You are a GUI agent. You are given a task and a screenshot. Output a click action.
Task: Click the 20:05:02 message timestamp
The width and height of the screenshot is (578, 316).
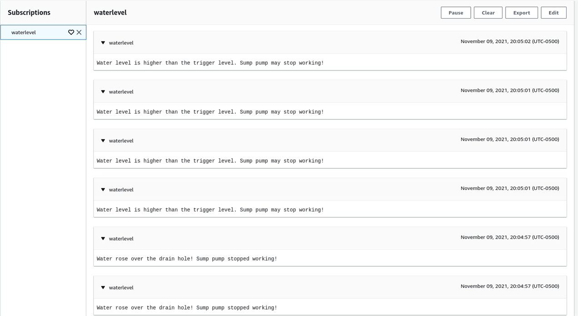click(x=510, y=41)
